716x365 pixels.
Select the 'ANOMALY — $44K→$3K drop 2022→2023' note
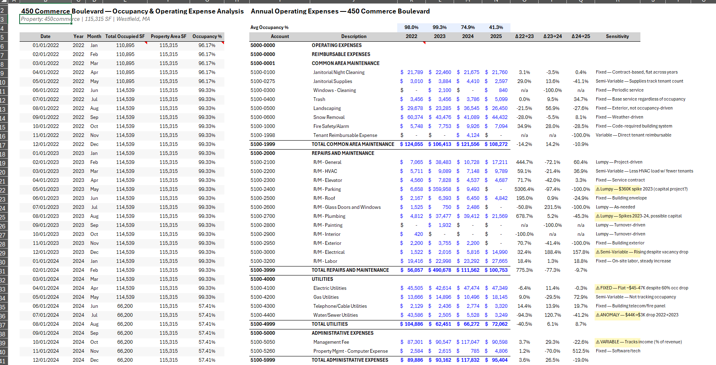[x=637, y=315]
